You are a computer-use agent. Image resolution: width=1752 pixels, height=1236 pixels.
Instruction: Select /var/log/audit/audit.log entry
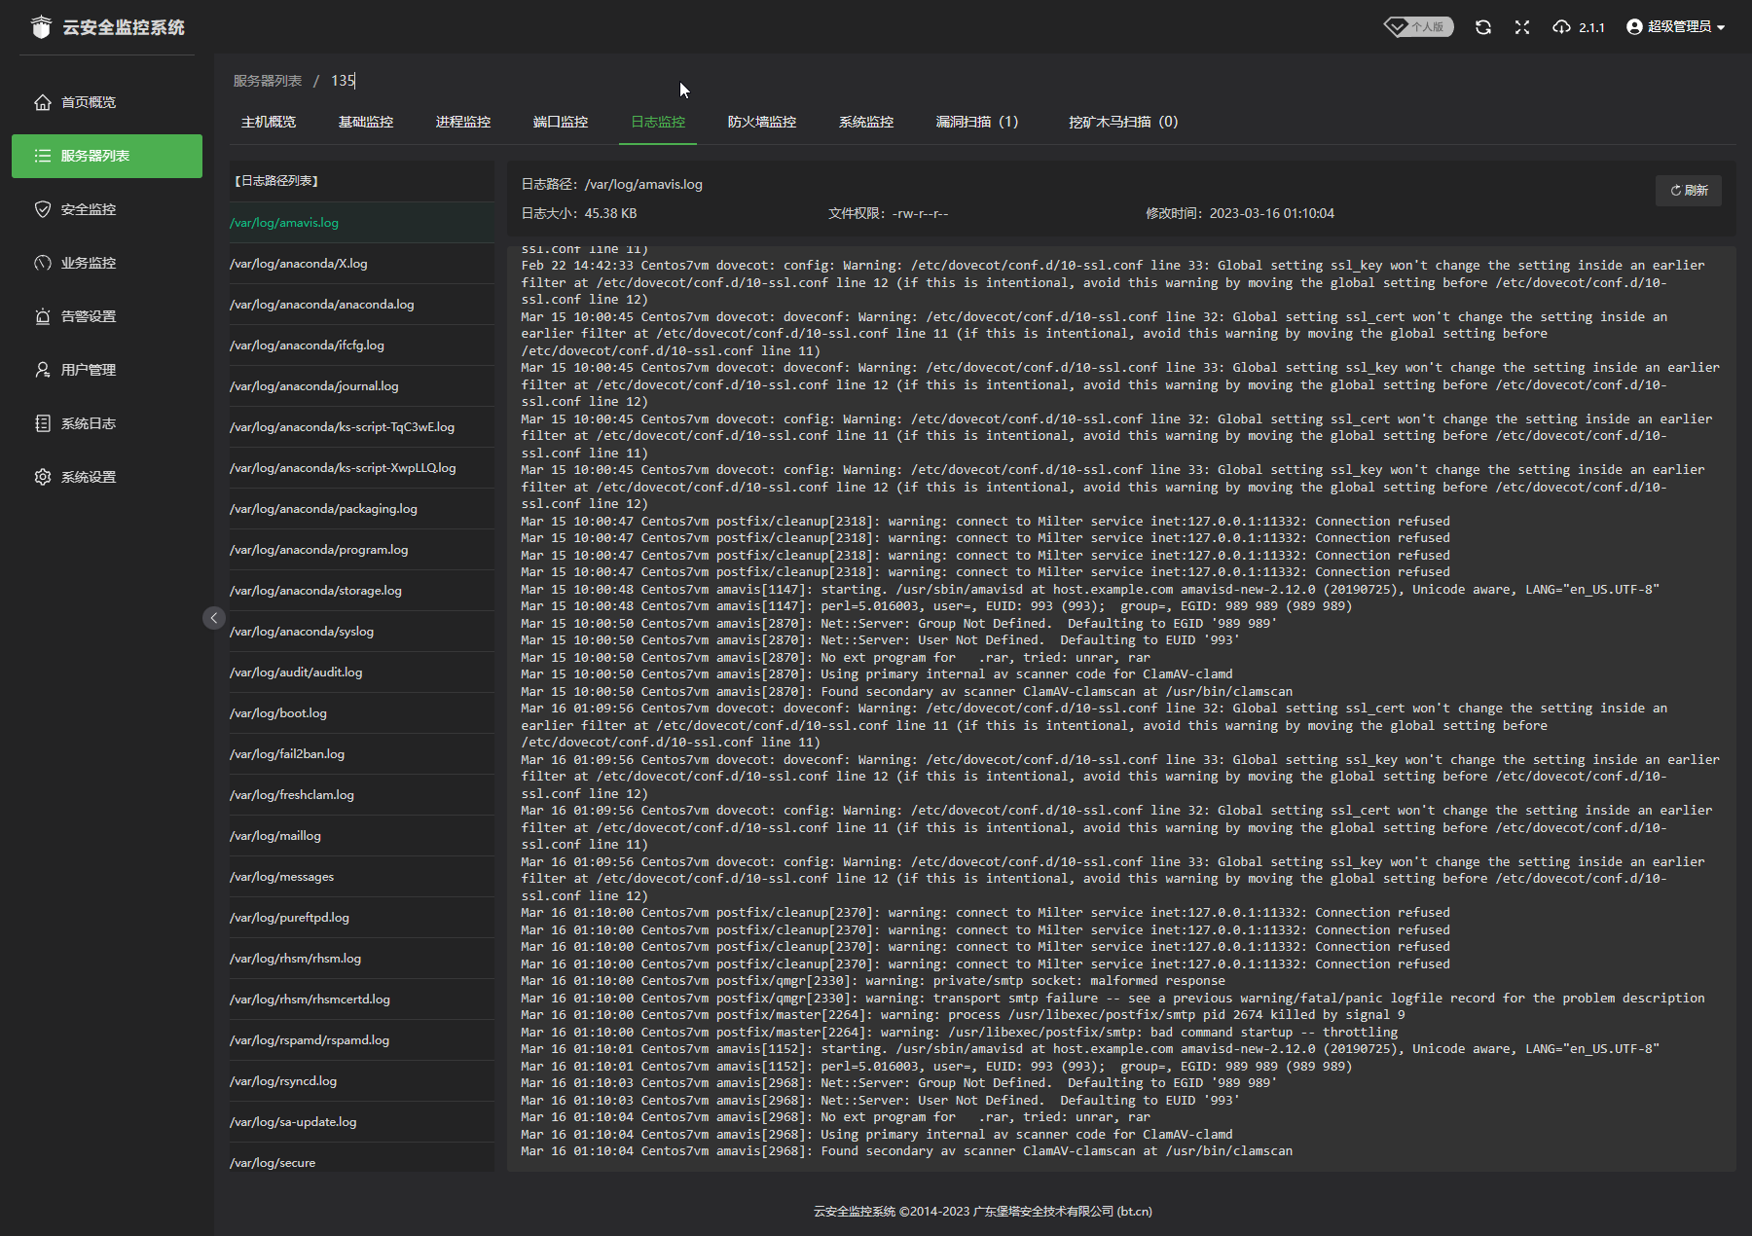point(296,673)
